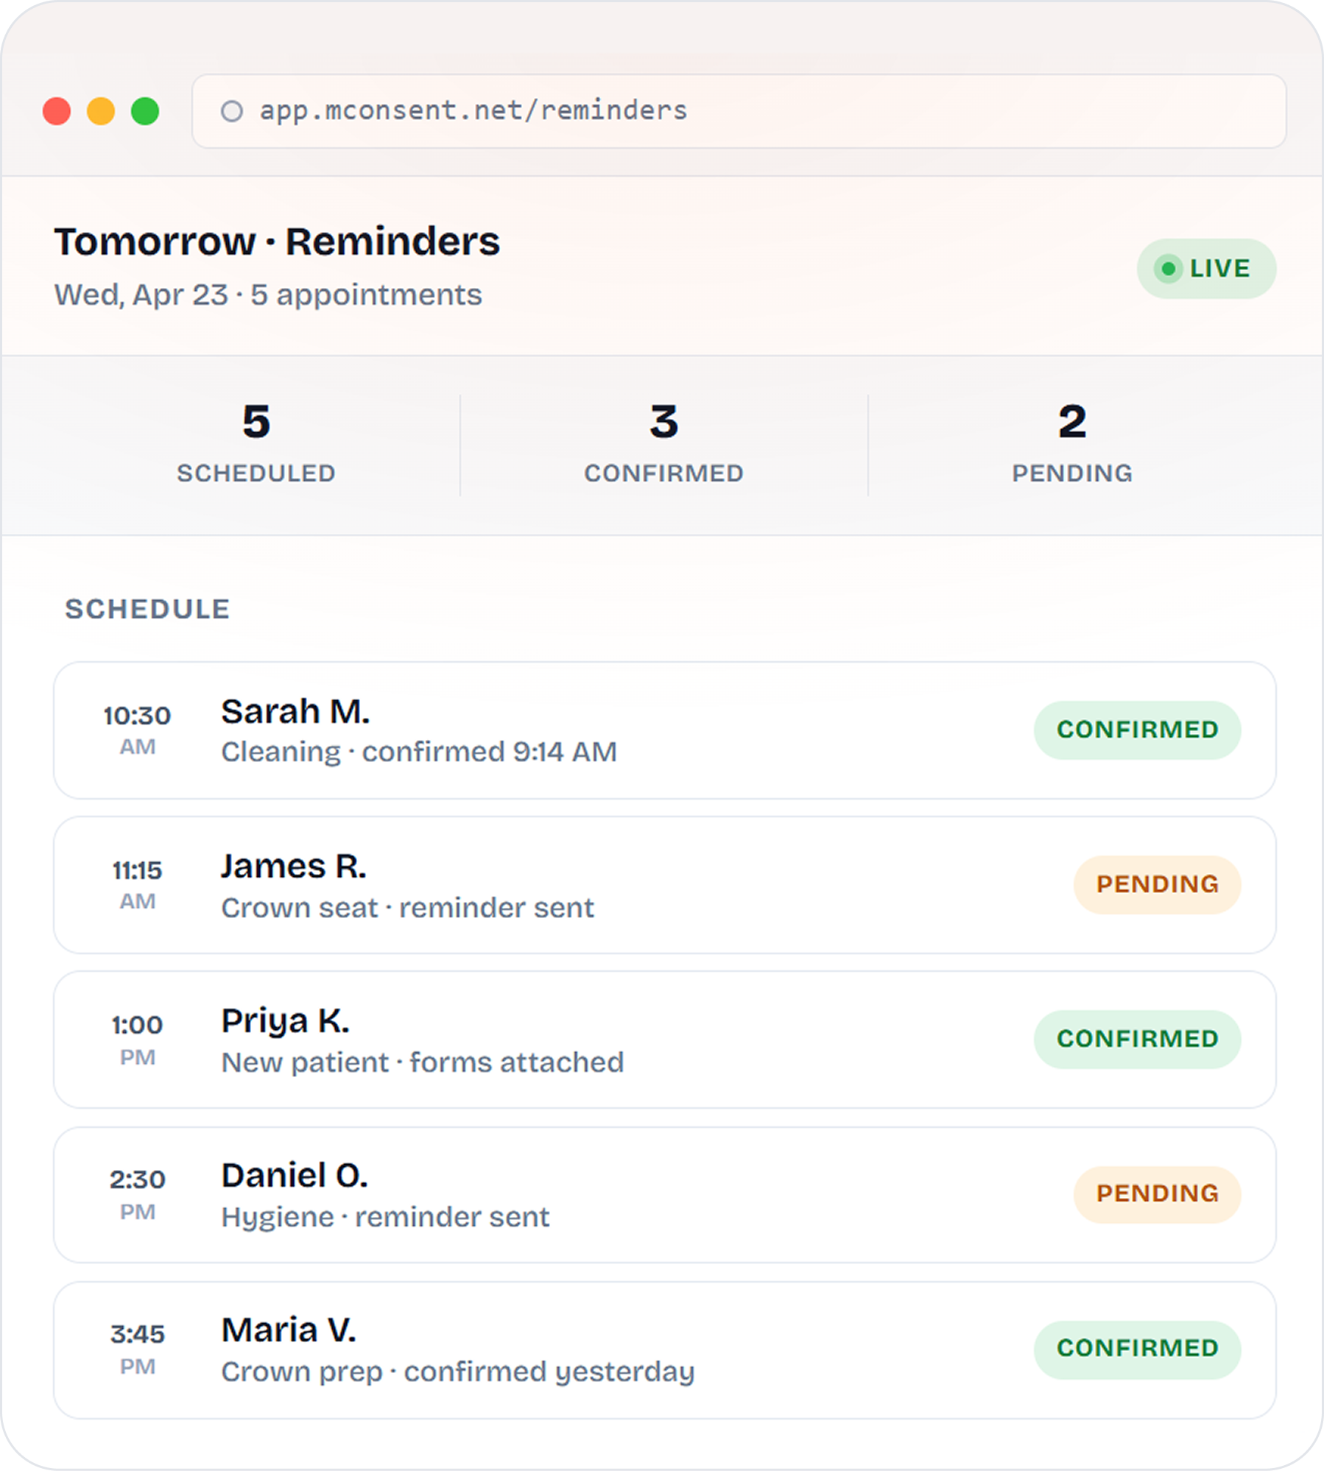
Task: Click Daniel O.'s Pending status badge
Action: click(x=1157, y=1194)
